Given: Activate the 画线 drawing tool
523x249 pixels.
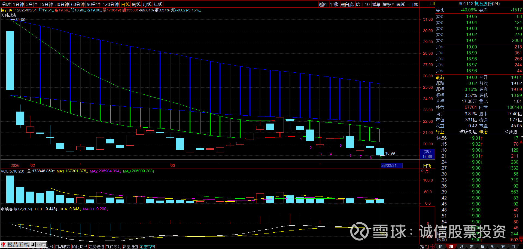Looking at the screenshot, I should (401, 4).
